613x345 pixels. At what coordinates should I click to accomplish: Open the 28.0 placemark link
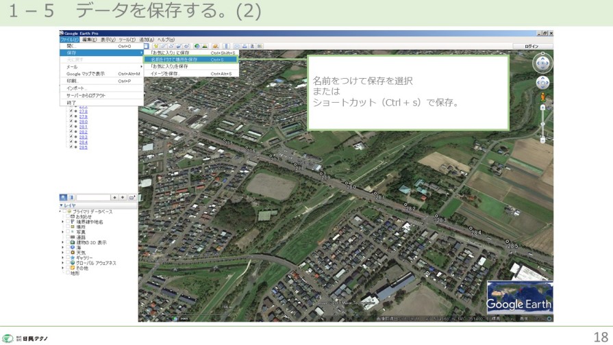83,121
